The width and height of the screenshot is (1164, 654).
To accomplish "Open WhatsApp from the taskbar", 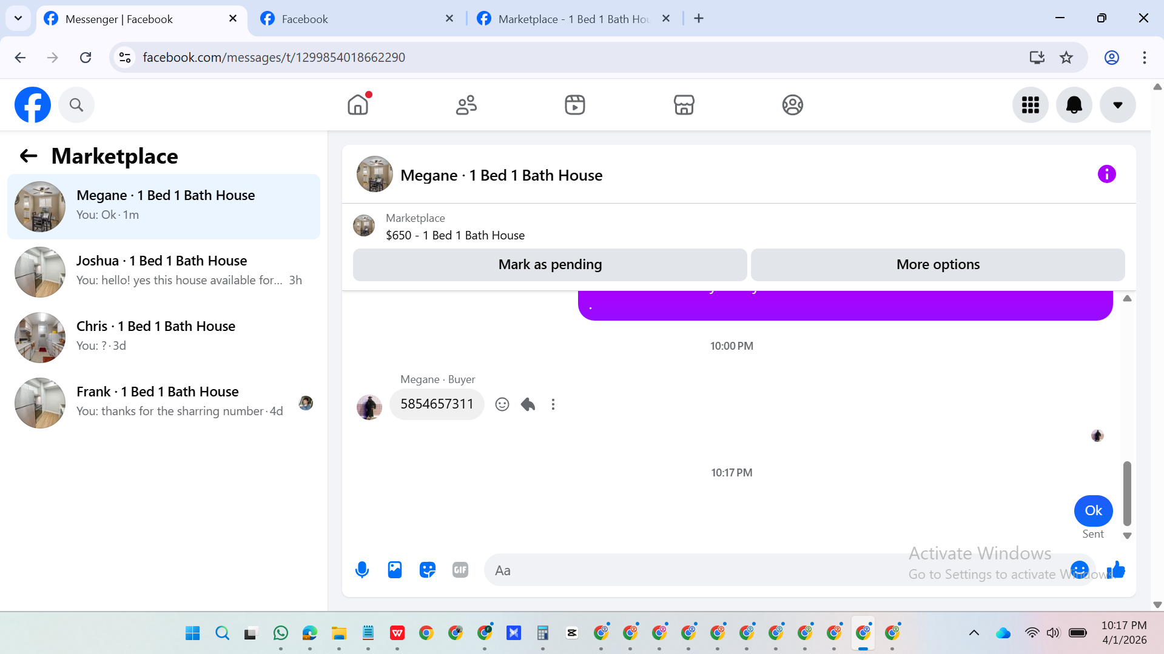I will tap(280, 633).
